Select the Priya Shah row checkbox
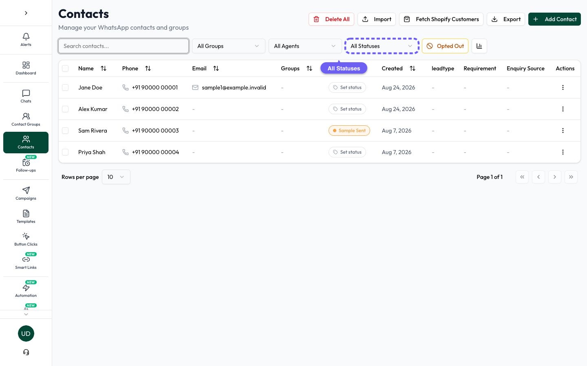This screenshot has width=587, height=366. [65, 152]
